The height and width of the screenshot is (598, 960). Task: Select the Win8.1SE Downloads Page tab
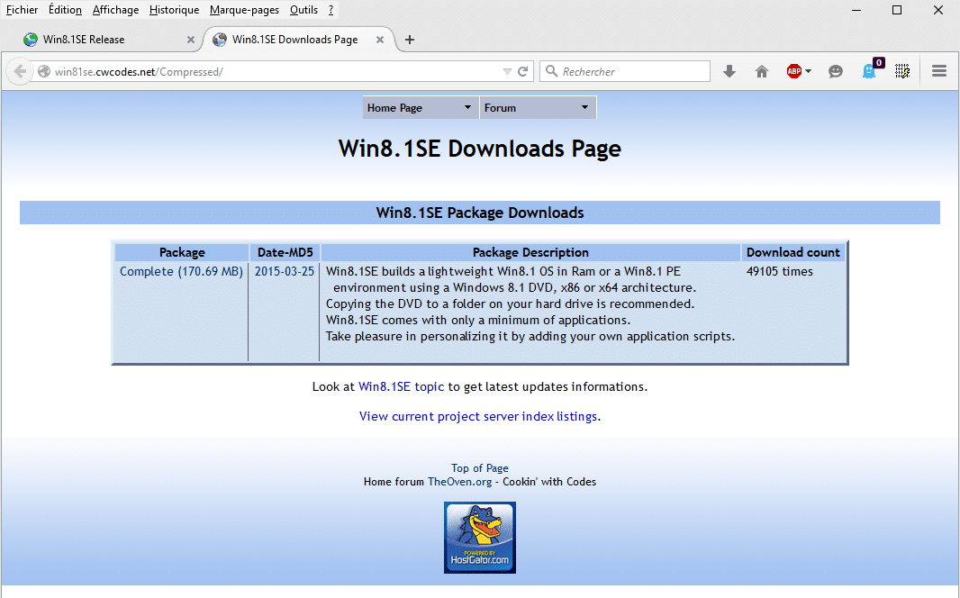[299, 40]
